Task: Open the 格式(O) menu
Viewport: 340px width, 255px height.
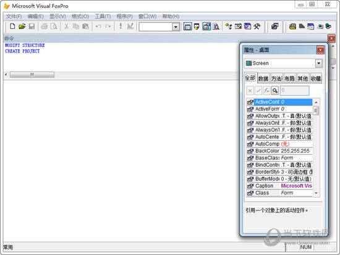Action: click(x=80, y=17)
